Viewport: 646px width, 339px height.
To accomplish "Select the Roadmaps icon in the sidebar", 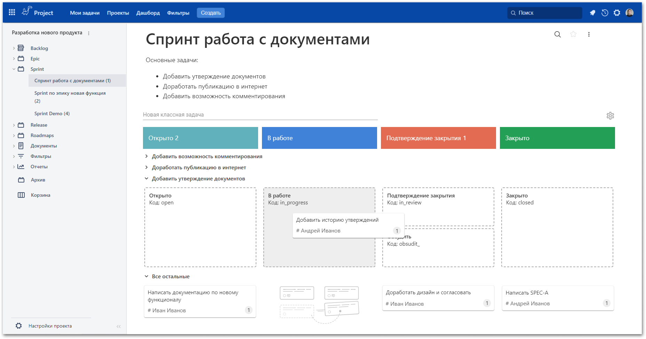I will [21, 135].
